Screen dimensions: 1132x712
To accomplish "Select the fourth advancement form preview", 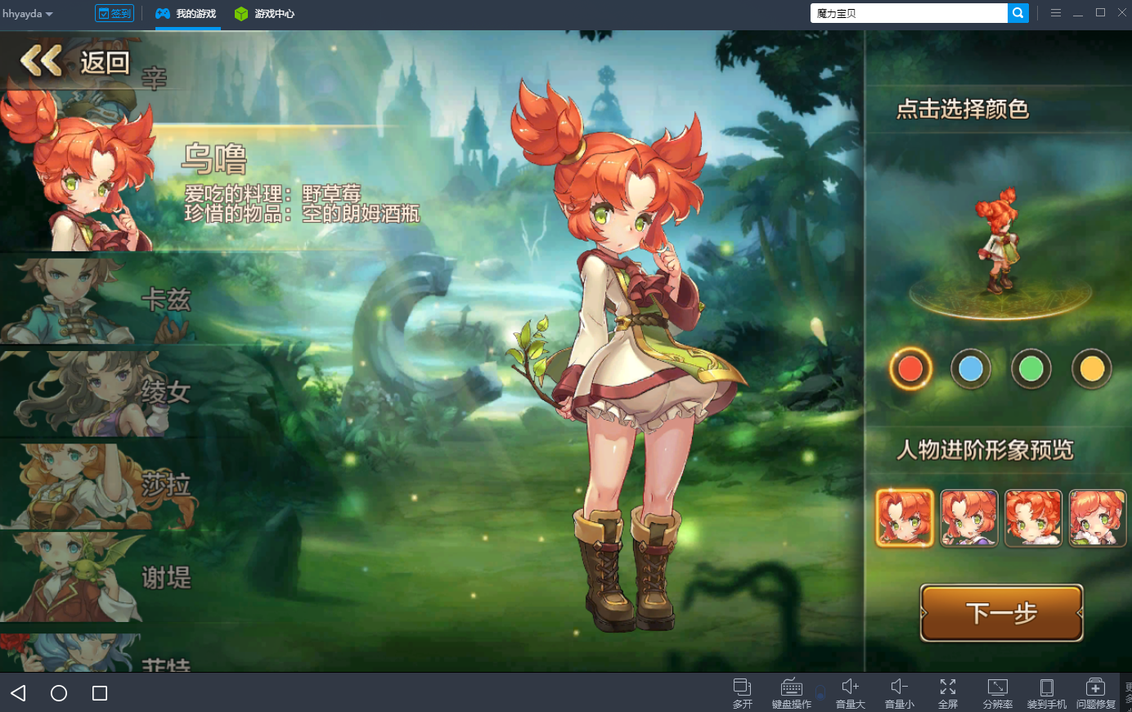I will (1098, 518).
